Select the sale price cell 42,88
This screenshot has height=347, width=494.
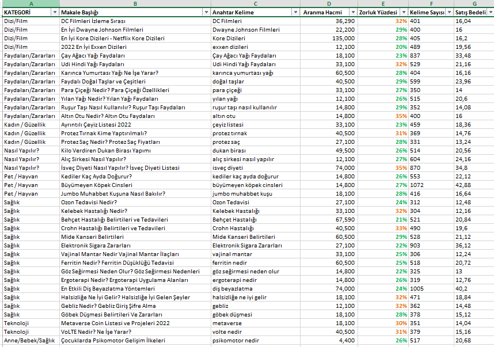[474, 185]
